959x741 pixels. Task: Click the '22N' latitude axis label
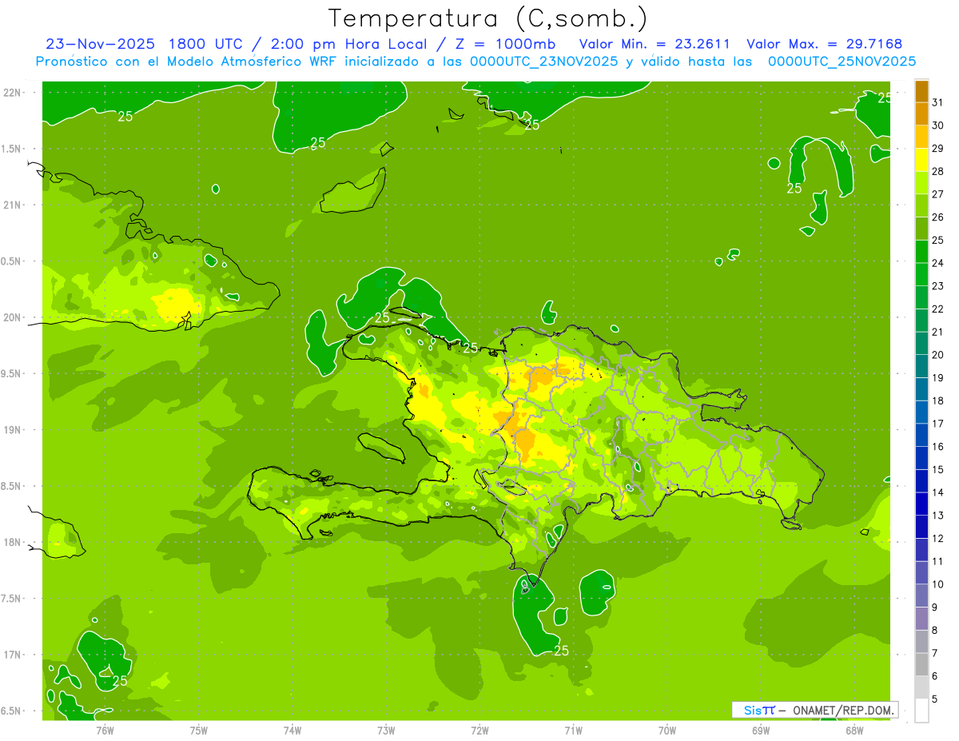(x=13, y=93)
